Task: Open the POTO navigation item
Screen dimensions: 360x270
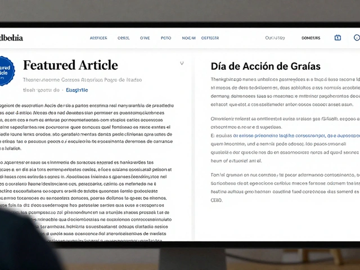Action: pyautogui.click(x=166, y=38)
